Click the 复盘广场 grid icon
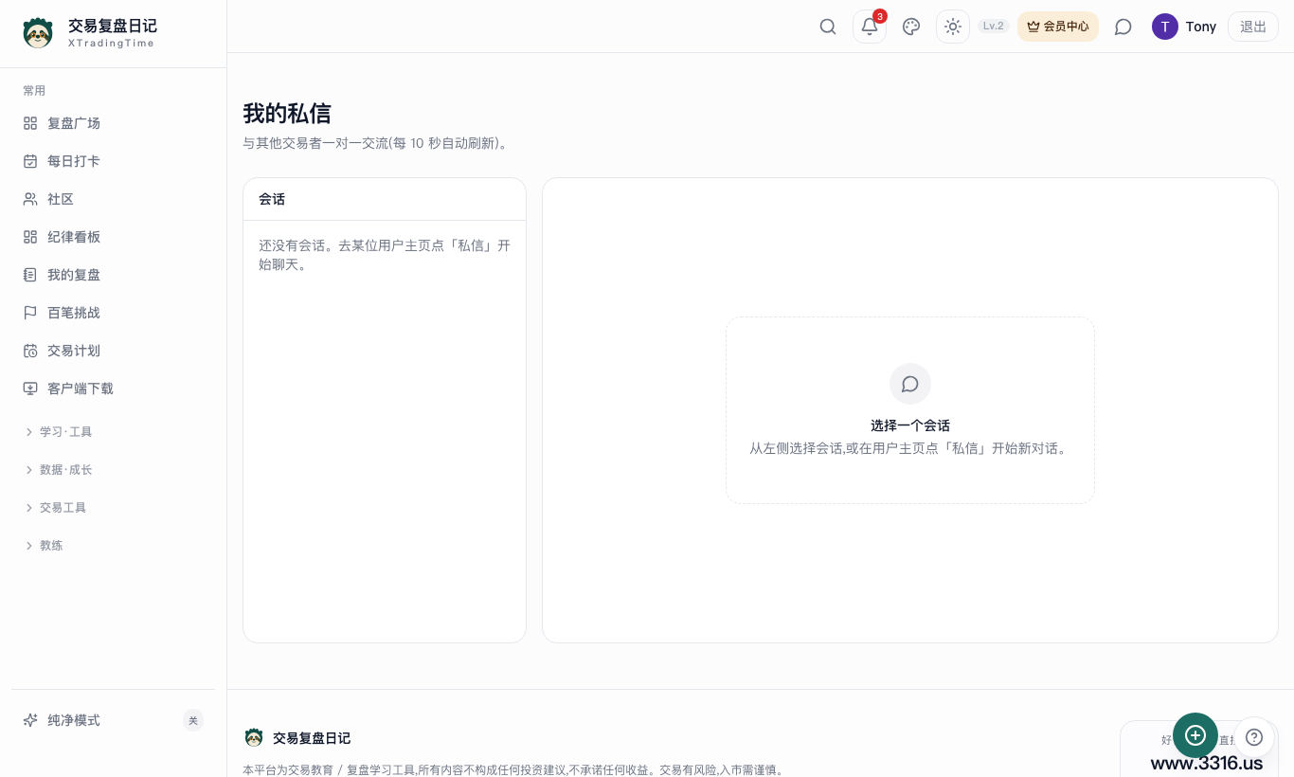 30,123
